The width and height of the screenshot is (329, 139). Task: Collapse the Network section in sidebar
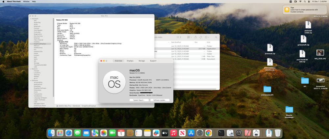(x=31, y=69)
